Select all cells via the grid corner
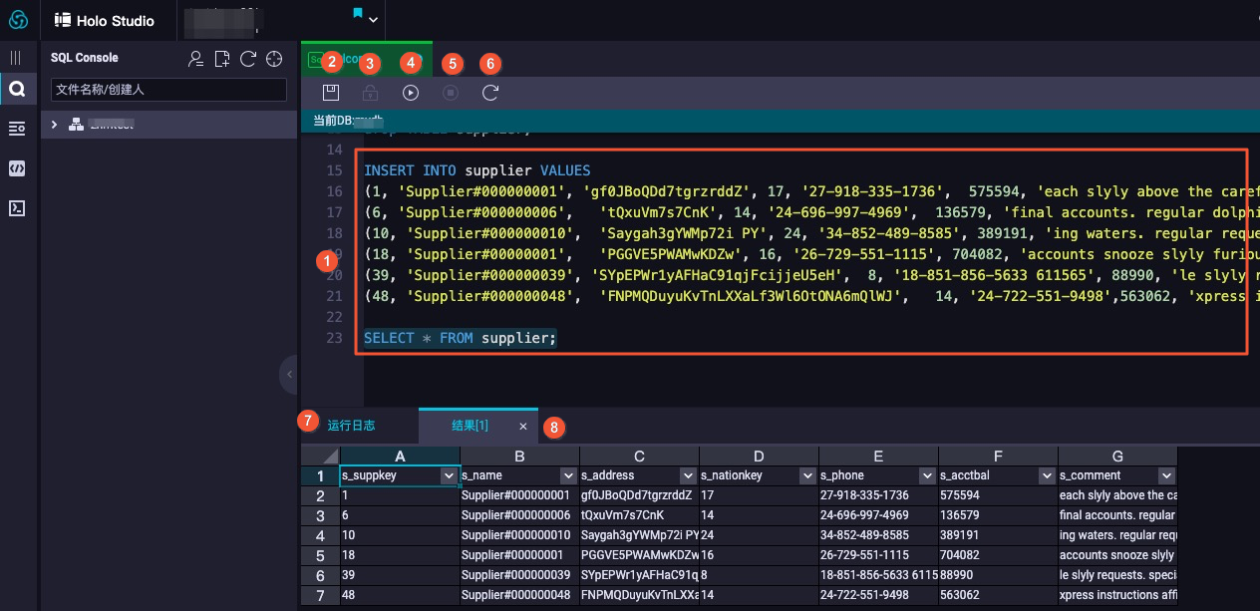This screenshot has height=611, width=1260. coord(320,456)
